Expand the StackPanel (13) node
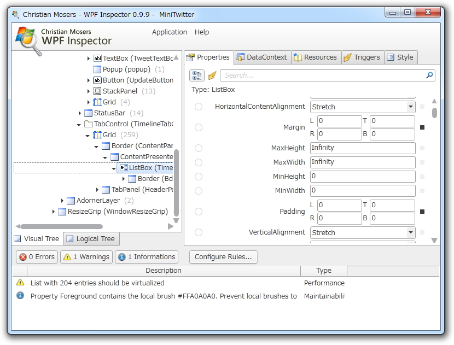Screen dimensions: 454x345 tap(88, 91)
